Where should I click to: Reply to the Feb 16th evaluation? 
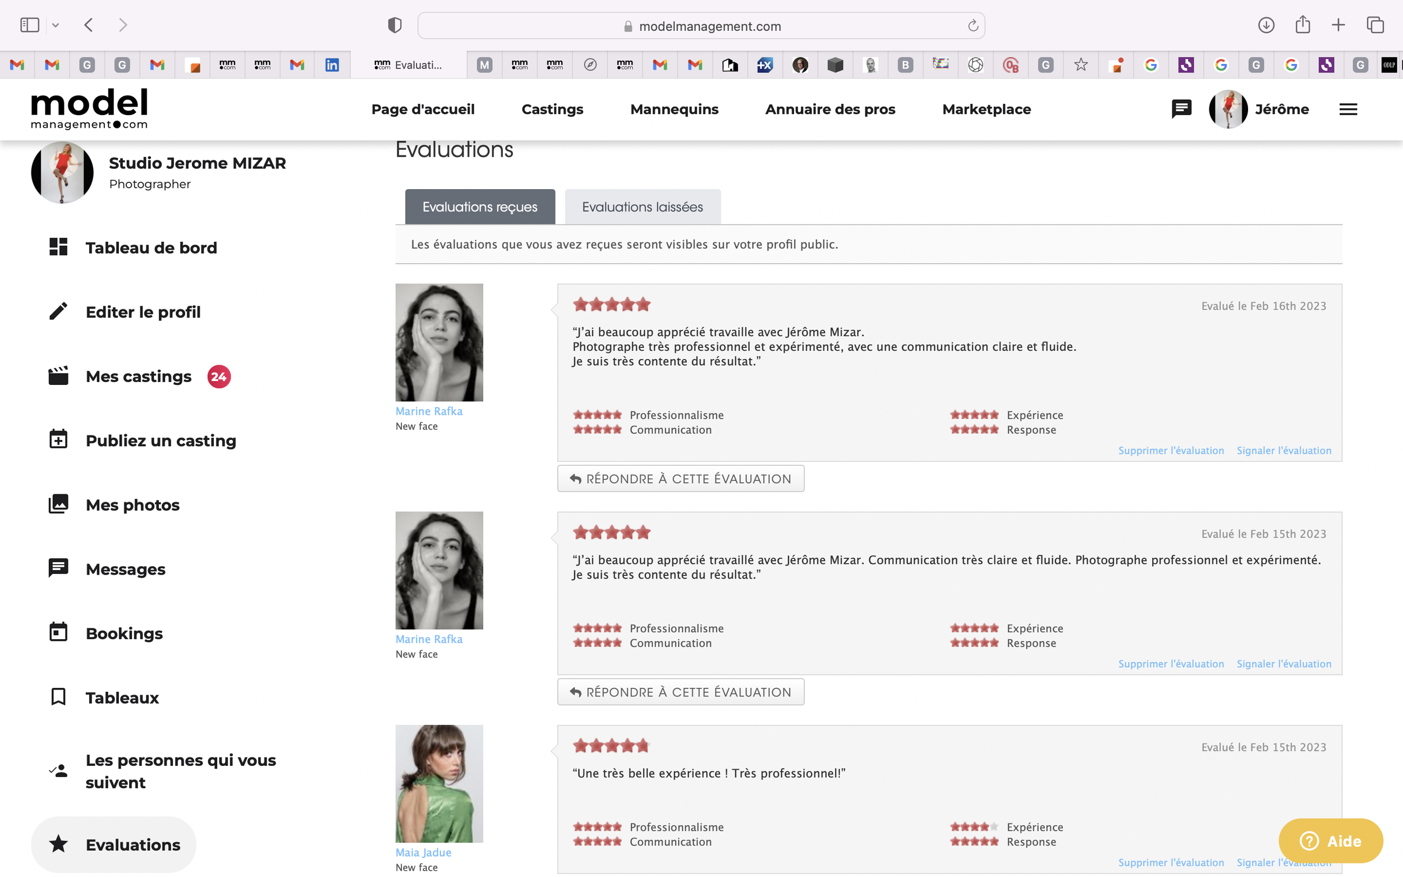(680, 479)
